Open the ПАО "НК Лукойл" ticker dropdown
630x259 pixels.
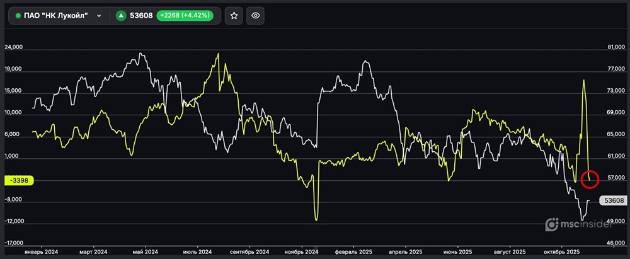click(x=59, y=16)
